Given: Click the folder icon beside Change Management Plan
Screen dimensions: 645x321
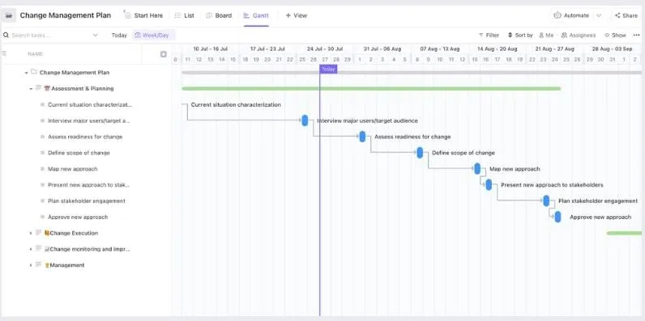Looking at the screenshot, I should [34, 72].
